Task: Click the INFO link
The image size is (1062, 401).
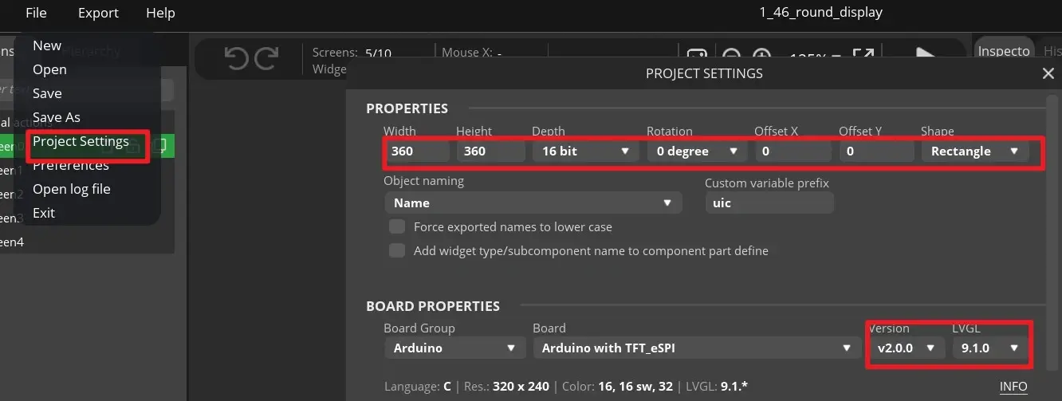Action: coord(1013,387)
